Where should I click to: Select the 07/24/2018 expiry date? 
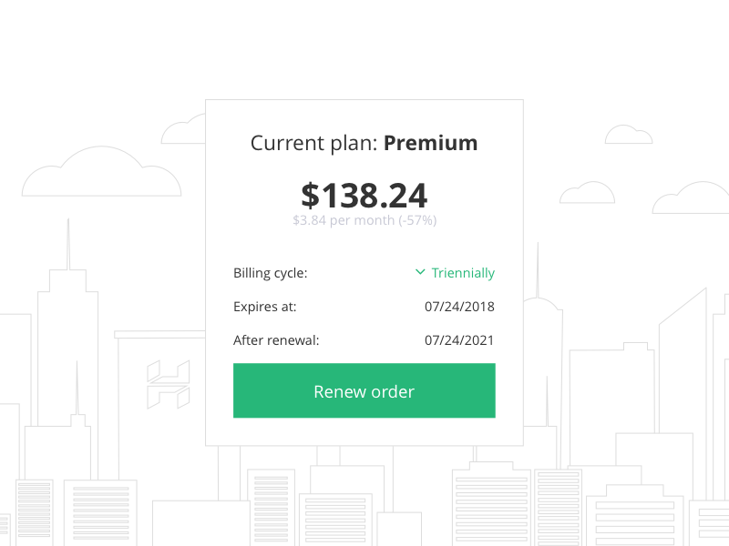[459, 307]
